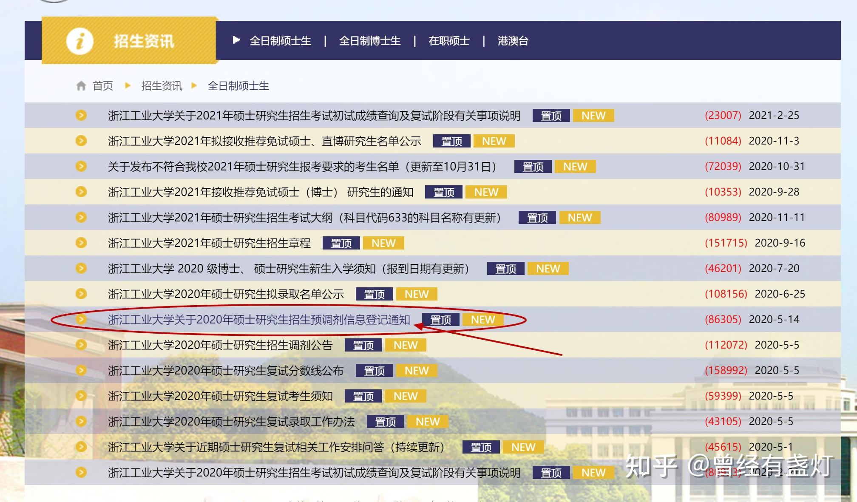Image resolution: width=857 pixels, height=502 pixels.
Task: Click the bullet icon beside 2021年拟接收推荐免试硕士 notice
Action: click(81, 141)
